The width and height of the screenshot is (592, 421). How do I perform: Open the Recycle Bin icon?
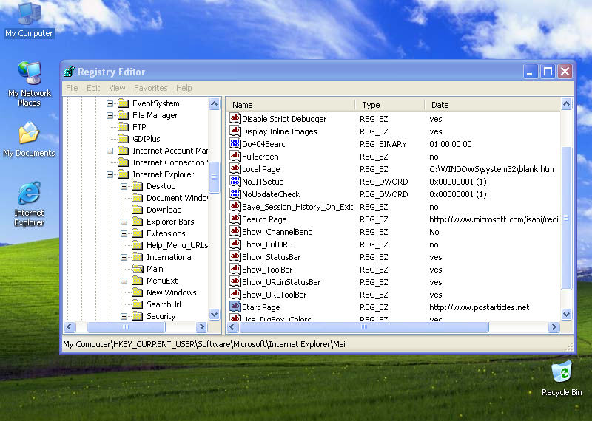(x=562, y=378)
